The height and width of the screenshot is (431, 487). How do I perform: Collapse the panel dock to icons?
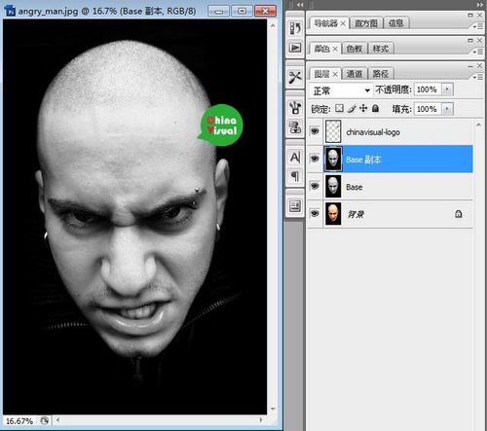point(479,5)
